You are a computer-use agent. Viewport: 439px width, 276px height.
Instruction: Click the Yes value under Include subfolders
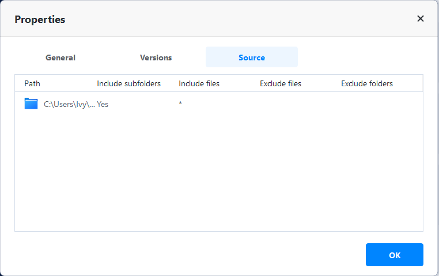[x=103, y=105]
